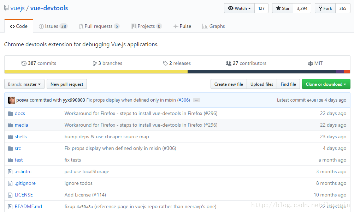Click the dark Vue language bar segment
The height and width of the screenshot is (212, 354).
[x=262, y=72]
